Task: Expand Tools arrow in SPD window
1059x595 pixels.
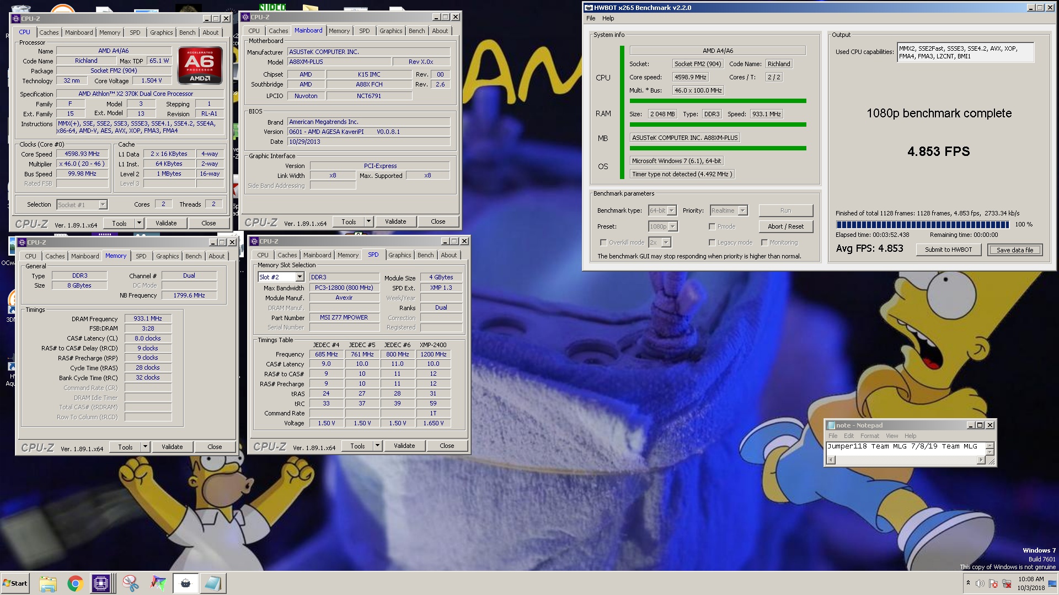Action: 378,446
